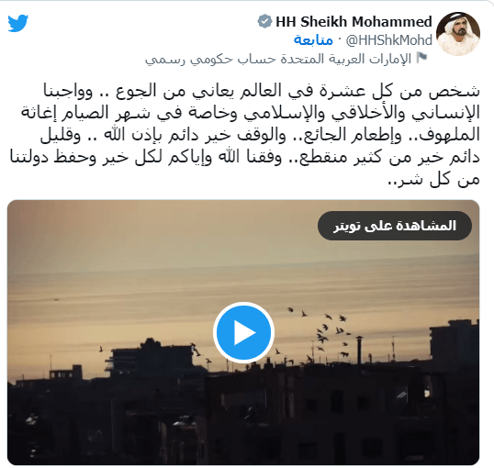Screen dimensions: 494x468
Task: Click tweet line starting "الملهوف.. وإطعام الجائع"
Action: pos(260,135)
